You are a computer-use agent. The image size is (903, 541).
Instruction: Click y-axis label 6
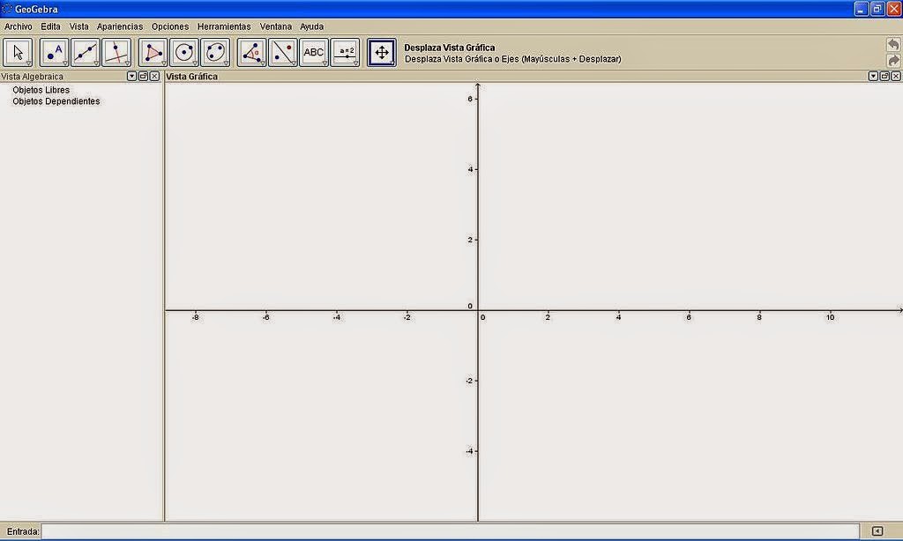470,99
